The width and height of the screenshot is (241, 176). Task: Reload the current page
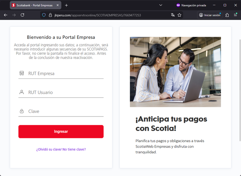coord(22,15)
